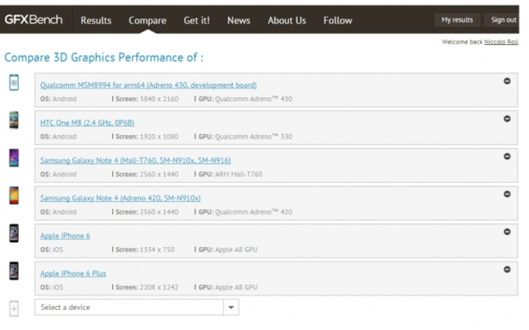
Task: Click the Select a device combo box field
Action: pos(137,307)
